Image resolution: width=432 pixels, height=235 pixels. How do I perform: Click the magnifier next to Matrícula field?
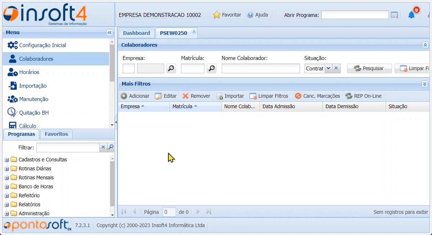tap(212, 68)
